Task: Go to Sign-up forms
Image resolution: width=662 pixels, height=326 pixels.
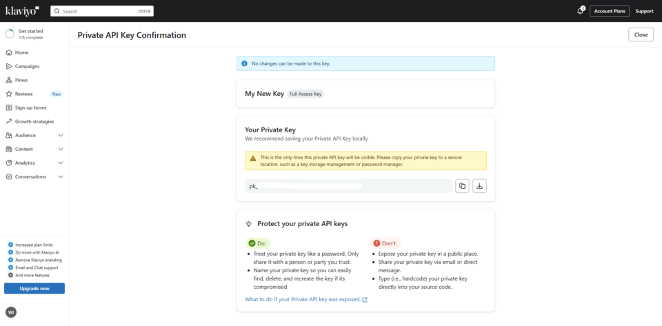Action: tap(30, 108)
